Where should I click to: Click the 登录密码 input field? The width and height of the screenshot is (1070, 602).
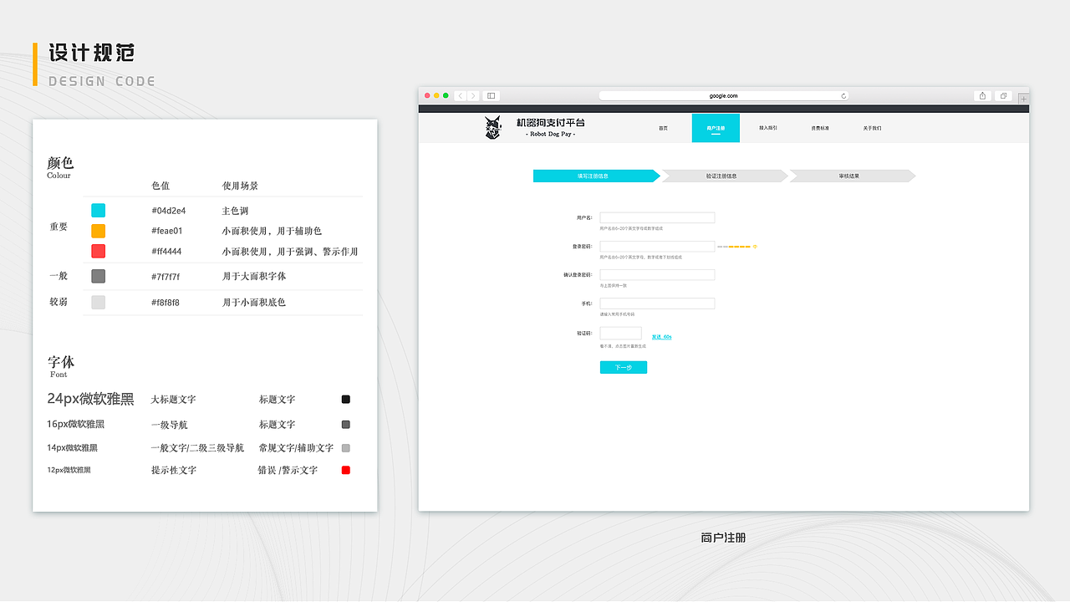(x=657, y=247)
